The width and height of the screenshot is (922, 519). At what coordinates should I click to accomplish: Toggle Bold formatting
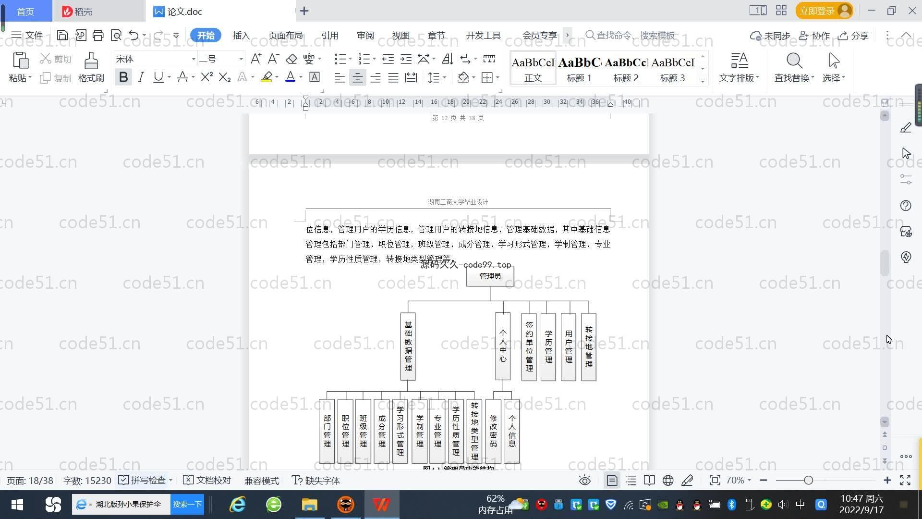click(x=123, y=77)
